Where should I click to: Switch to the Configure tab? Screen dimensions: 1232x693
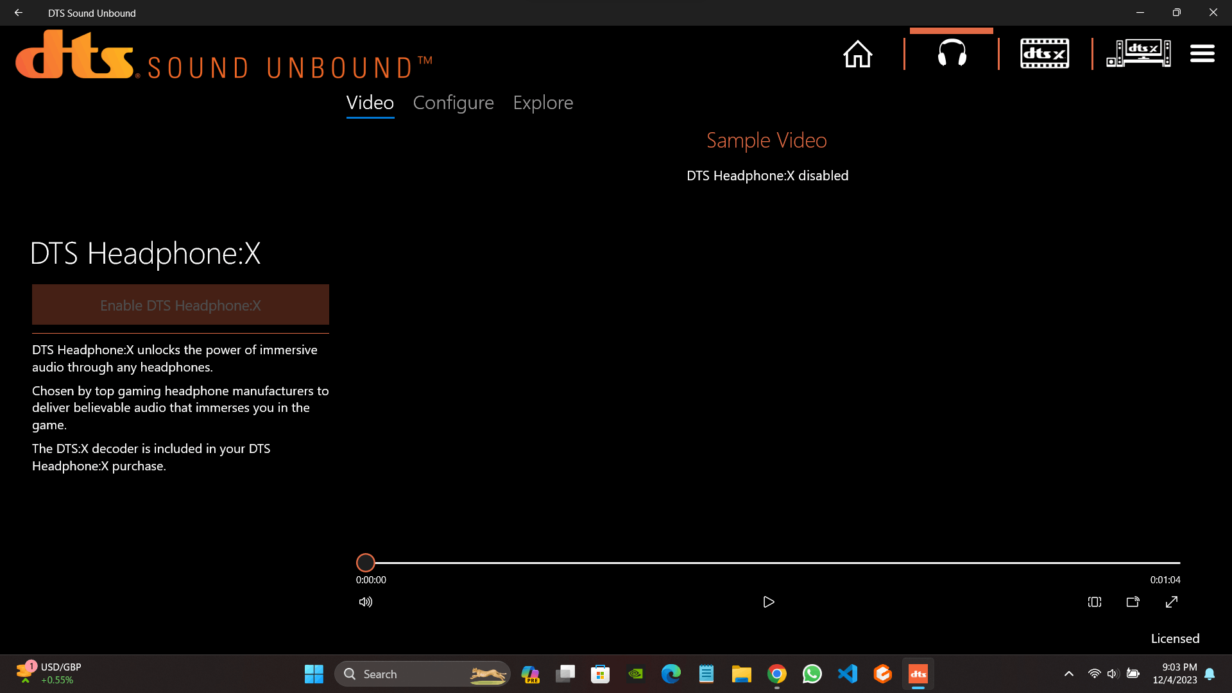tap(453, 103)
